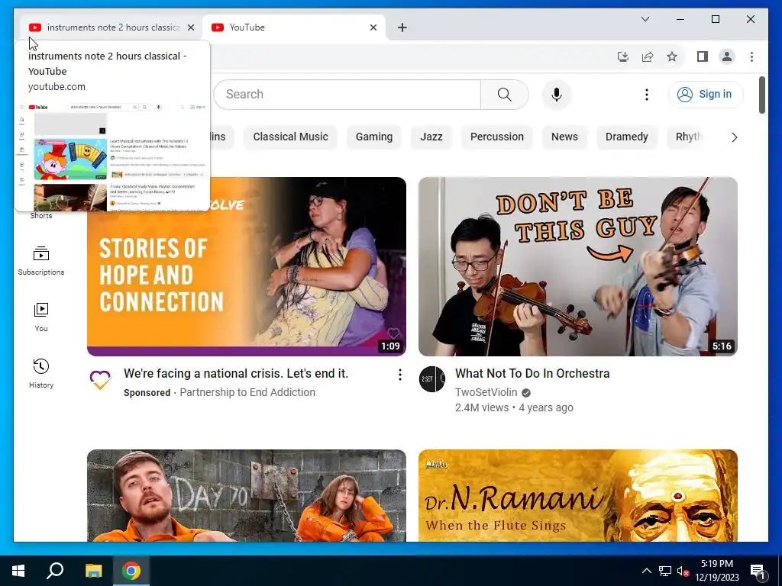Open 'Stories of Hope and Connection' ad thumbnail
The height and width of the screenshot is (586, 782).
(247, 266)
